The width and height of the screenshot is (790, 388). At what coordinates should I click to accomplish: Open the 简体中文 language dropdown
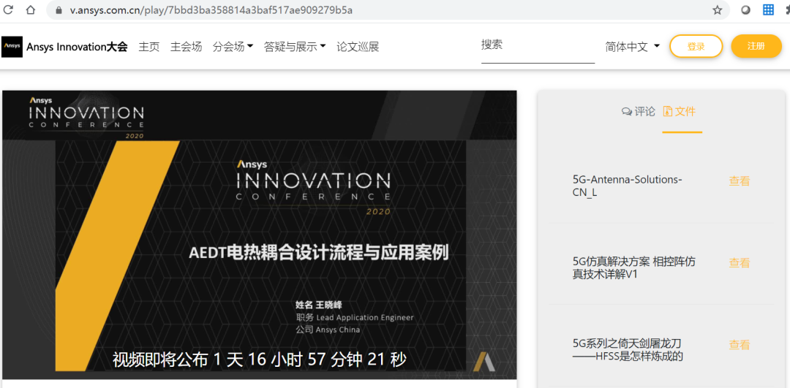click(x=632, y=47)
